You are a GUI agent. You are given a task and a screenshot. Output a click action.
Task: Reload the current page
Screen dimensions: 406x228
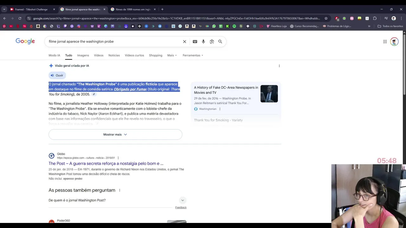tap(20, 18)
